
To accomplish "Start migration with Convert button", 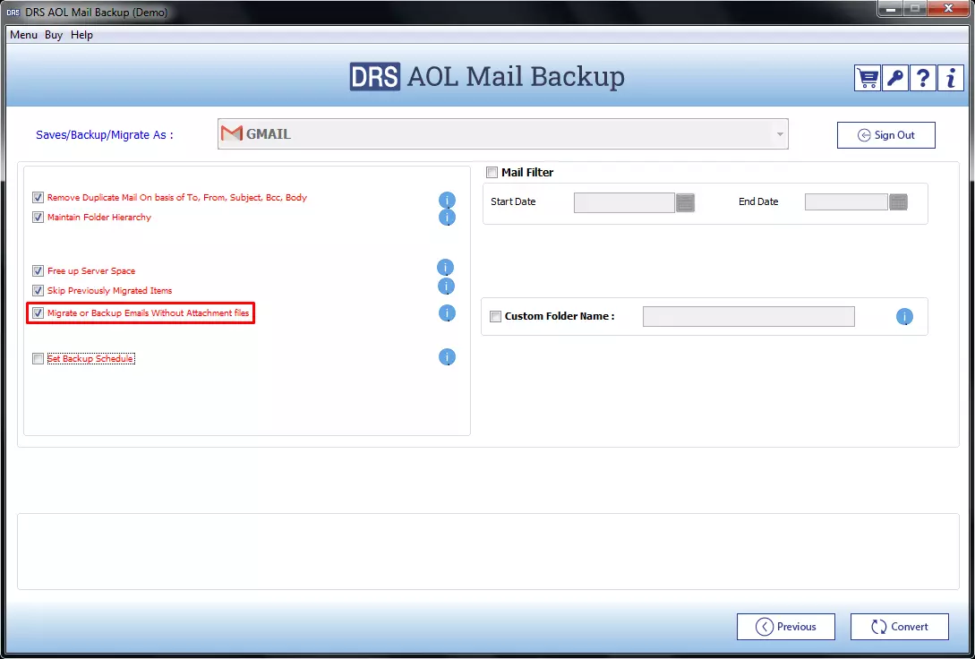I will tap(900, 627).
